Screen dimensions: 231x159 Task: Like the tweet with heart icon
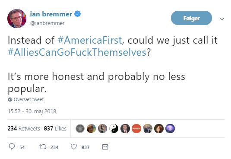coord(74,147)
